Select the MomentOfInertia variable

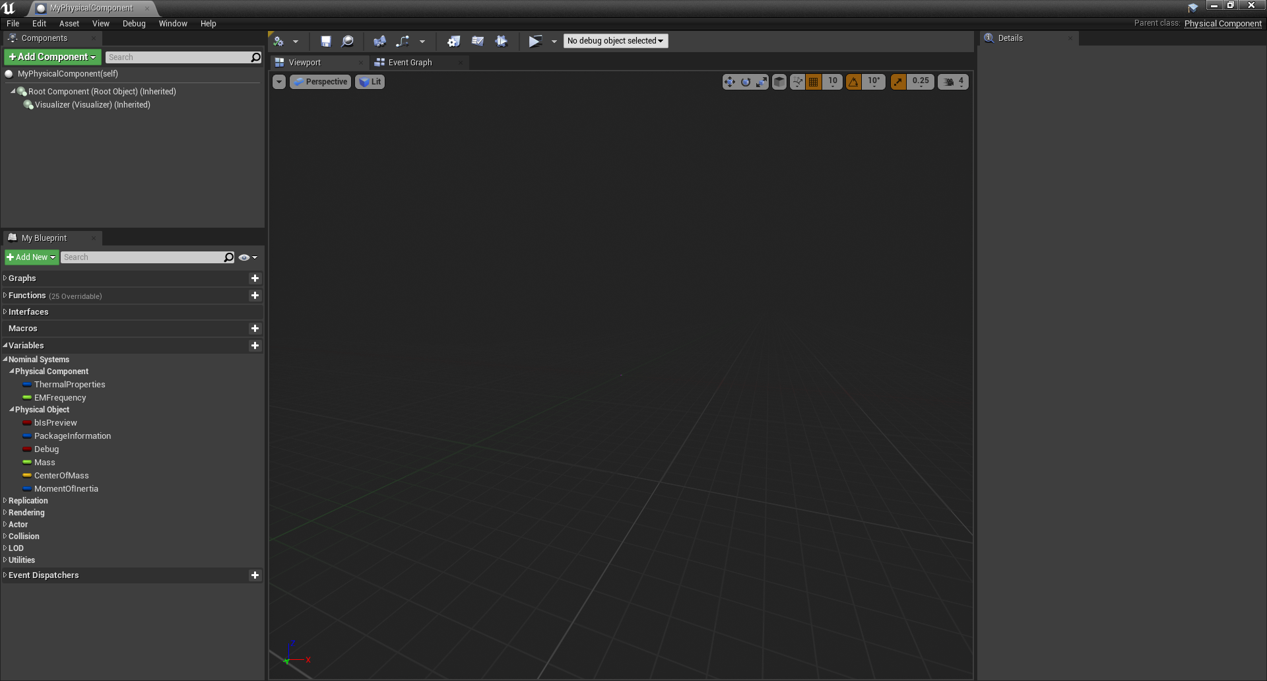(66, 489)
